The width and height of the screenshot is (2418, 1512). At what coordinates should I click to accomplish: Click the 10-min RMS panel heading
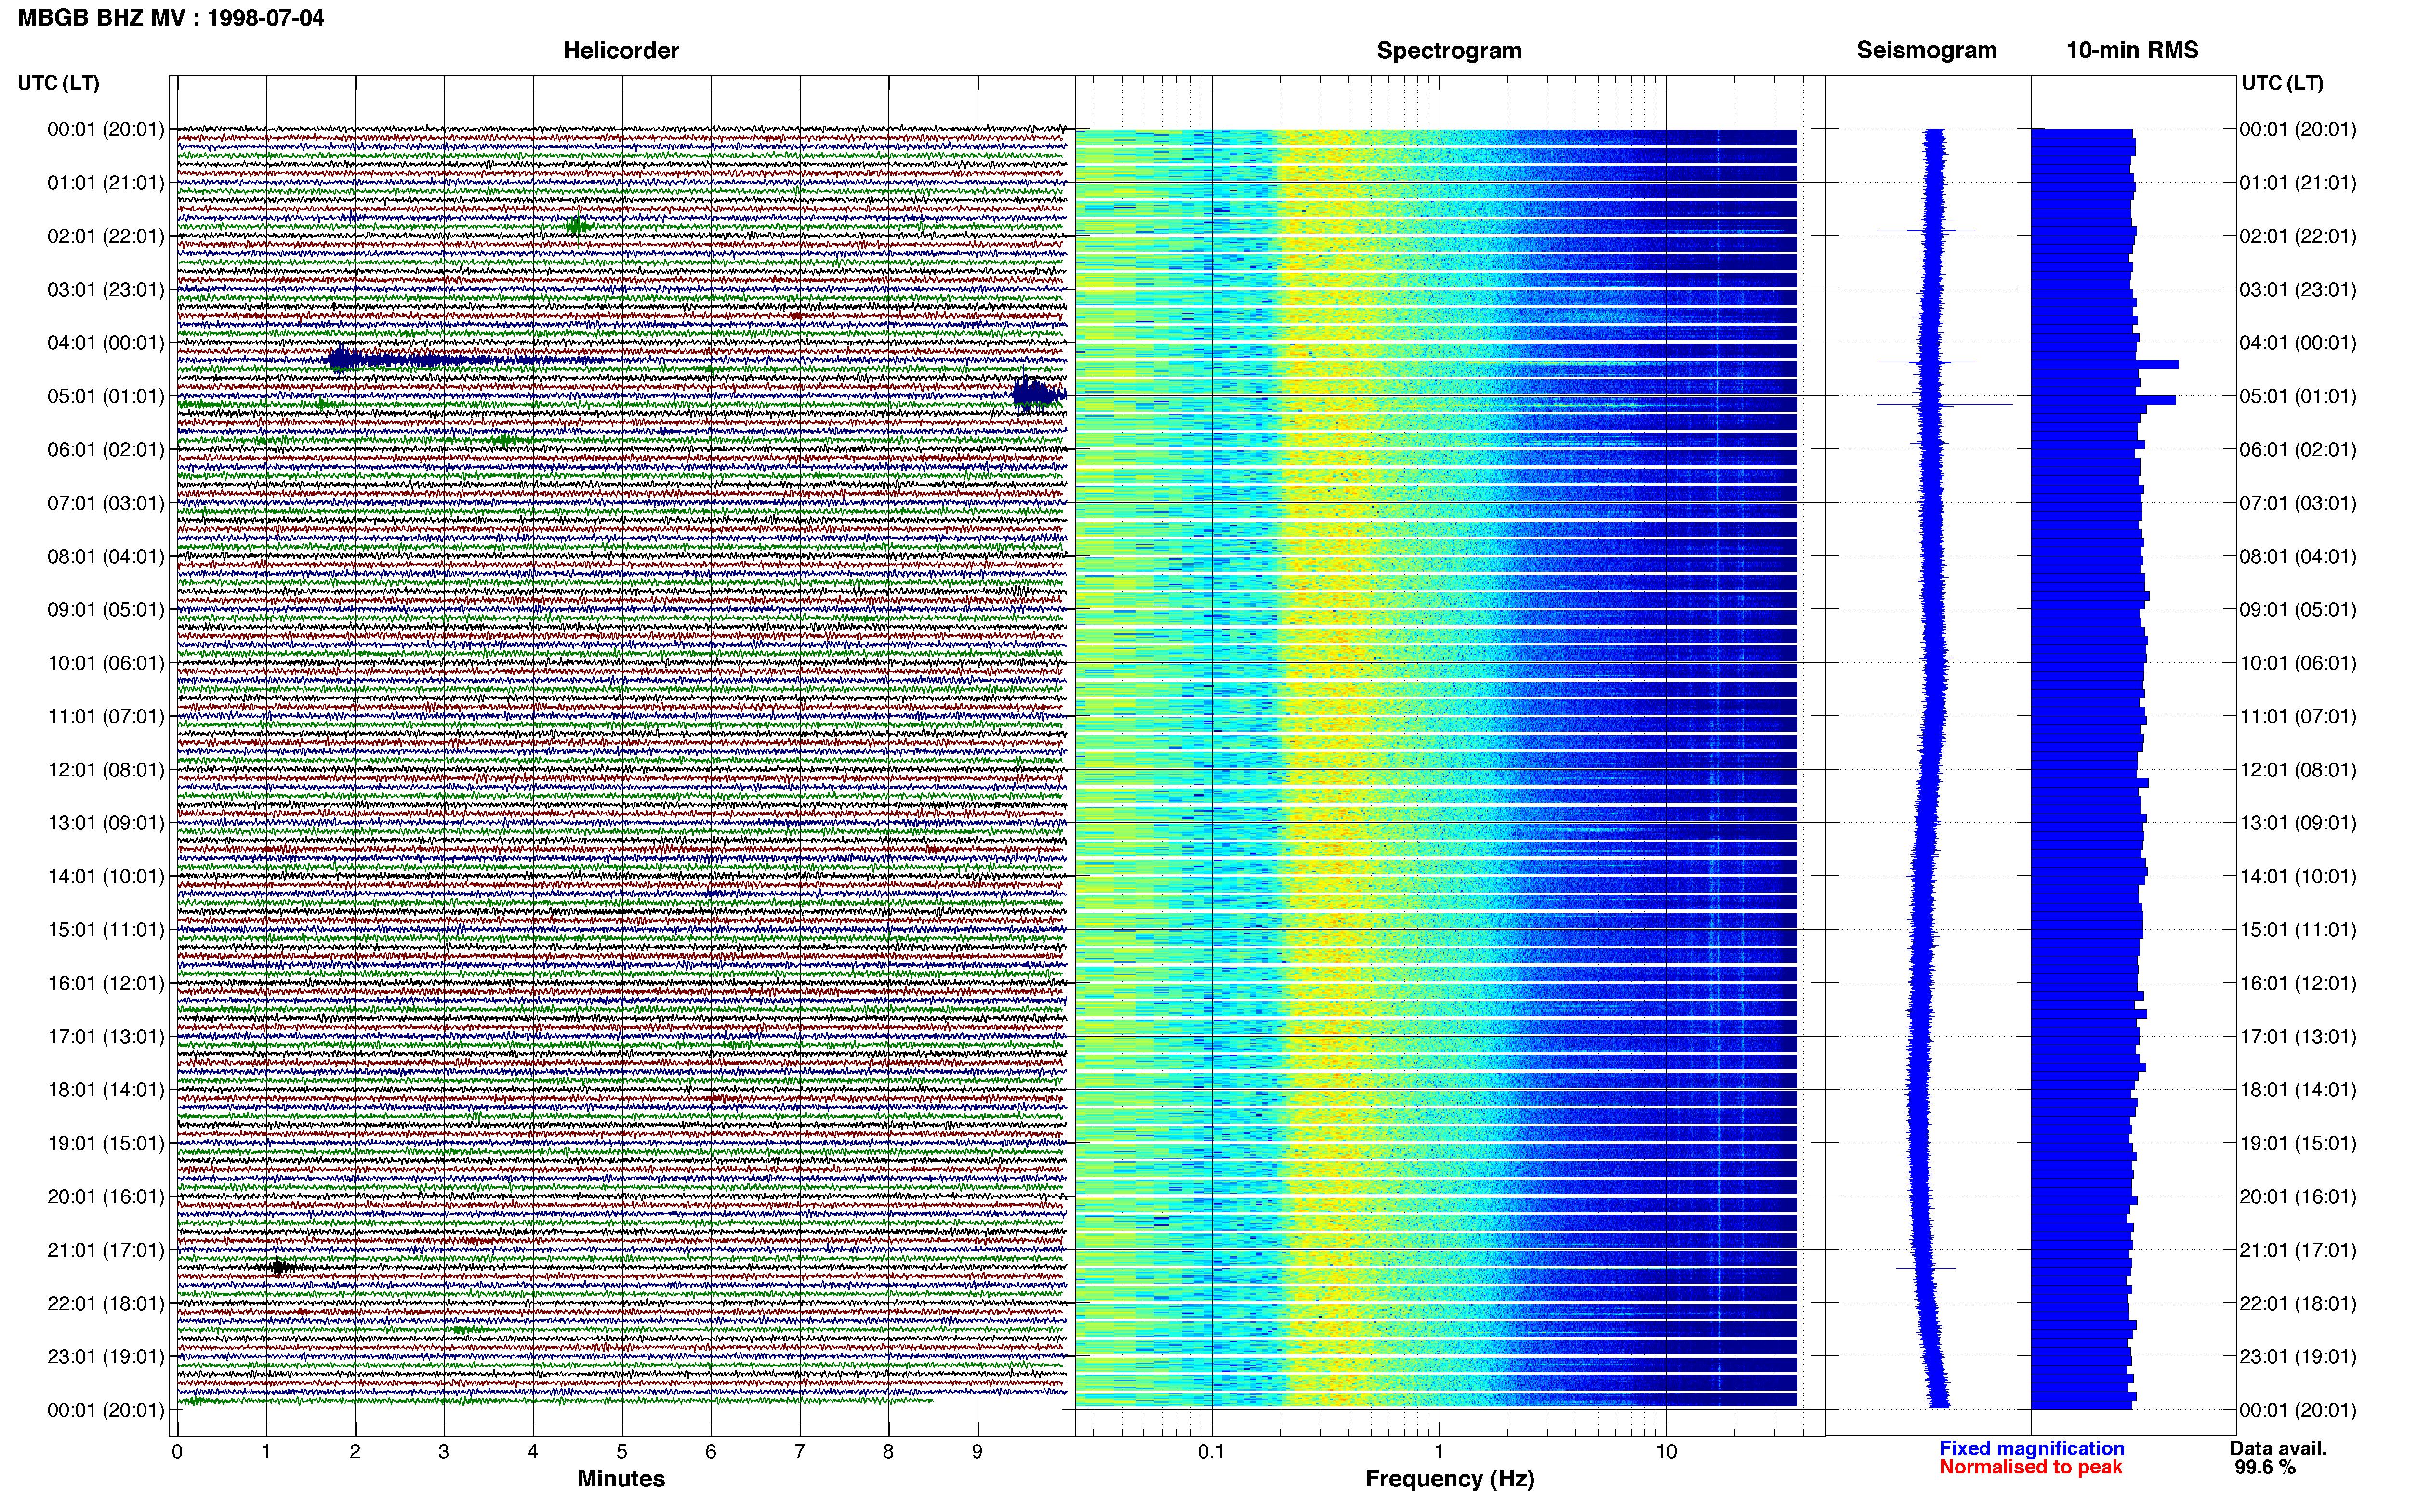click(2132, 50)
